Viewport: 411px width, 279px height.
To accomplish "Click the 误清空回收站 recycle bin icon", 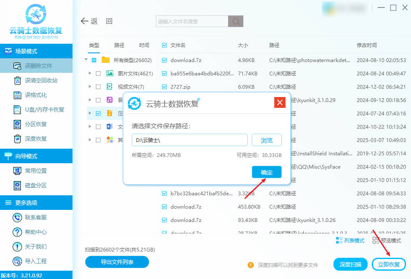I will 18,80.
